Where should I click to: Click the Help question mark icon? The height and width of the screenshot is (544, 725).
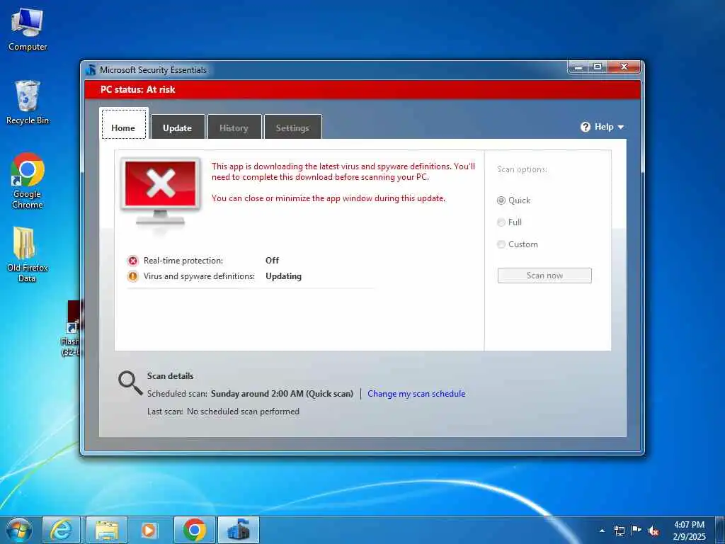pyautogui.click(x=586, y=127)
